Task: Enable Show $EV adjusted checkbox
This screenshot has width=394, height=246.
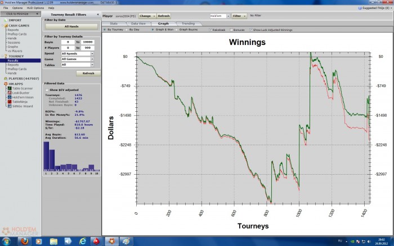Action: 47,90
